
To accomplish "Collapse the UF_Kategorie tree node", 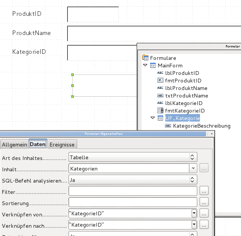I will [x=153, y=118].
